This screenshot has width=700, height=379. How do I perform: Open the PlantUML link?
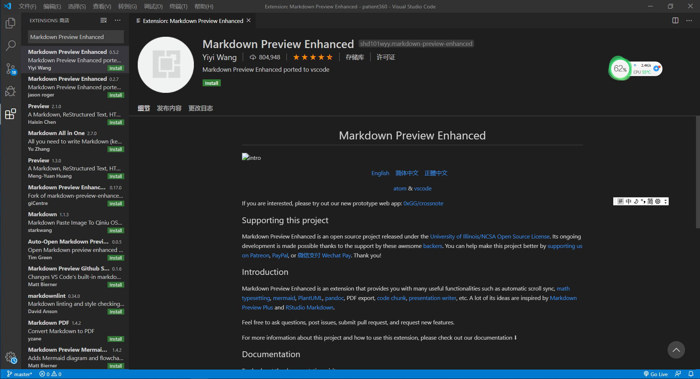point(310,298)
